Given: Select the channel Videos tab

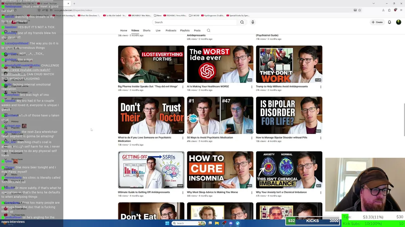Looking at the screenshot, I should 135,31.
